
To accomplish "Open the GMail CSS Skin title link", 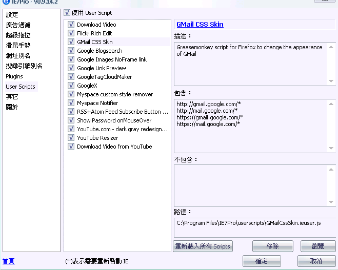I will click(x=200, y=24).
